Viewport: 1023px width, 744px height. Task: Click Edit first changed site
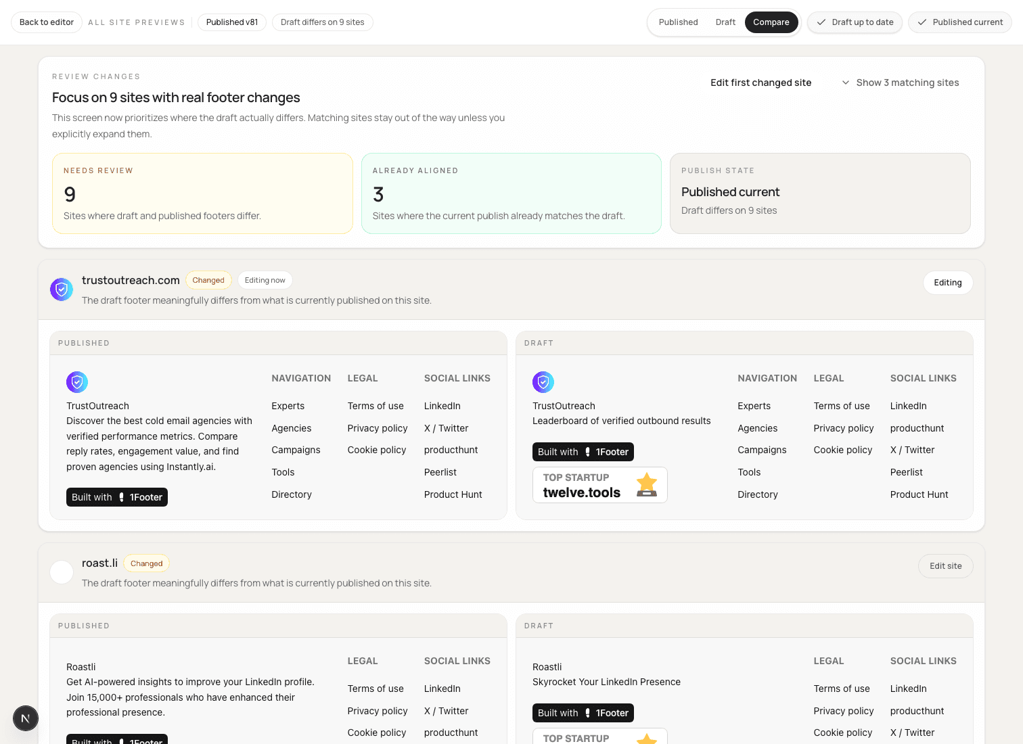(x=761, y=83)
